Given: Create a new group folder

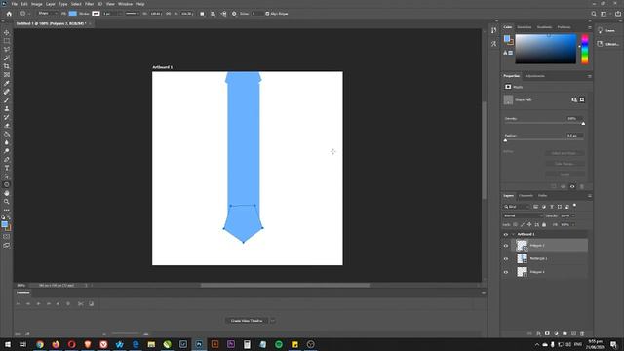Looking at the screenshot, I should click(x=565, y=333).
